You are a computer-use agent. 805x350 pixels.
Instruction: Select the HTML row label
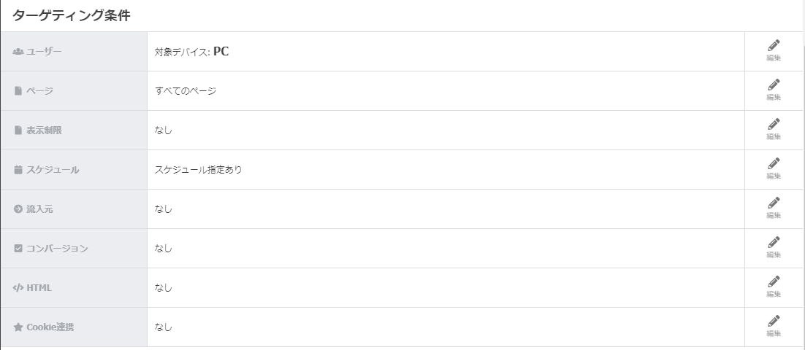click(39, 288)
